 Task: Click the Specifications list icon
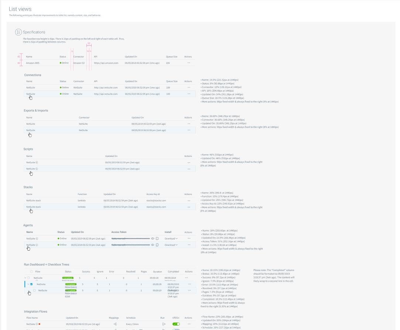[x=18, y=32]
